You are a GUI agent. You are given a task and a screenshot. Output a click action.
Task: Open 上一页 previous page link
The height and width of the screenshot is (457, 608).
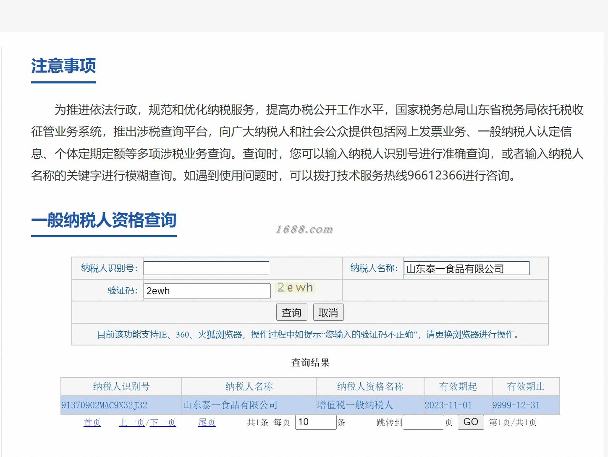click(x=132, y=423)
